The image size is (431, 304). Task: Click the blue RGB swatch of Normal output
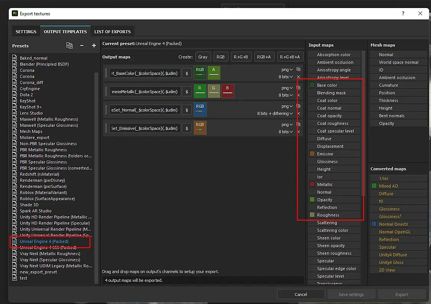click(200, 109)
